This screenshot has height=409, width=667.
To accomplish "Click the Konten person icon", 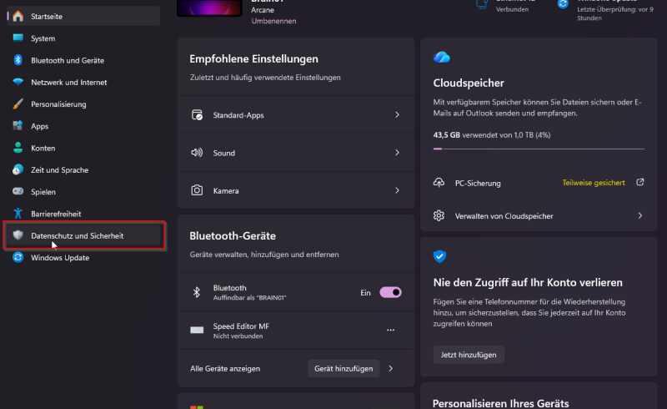I will click(x=18, y=148).
